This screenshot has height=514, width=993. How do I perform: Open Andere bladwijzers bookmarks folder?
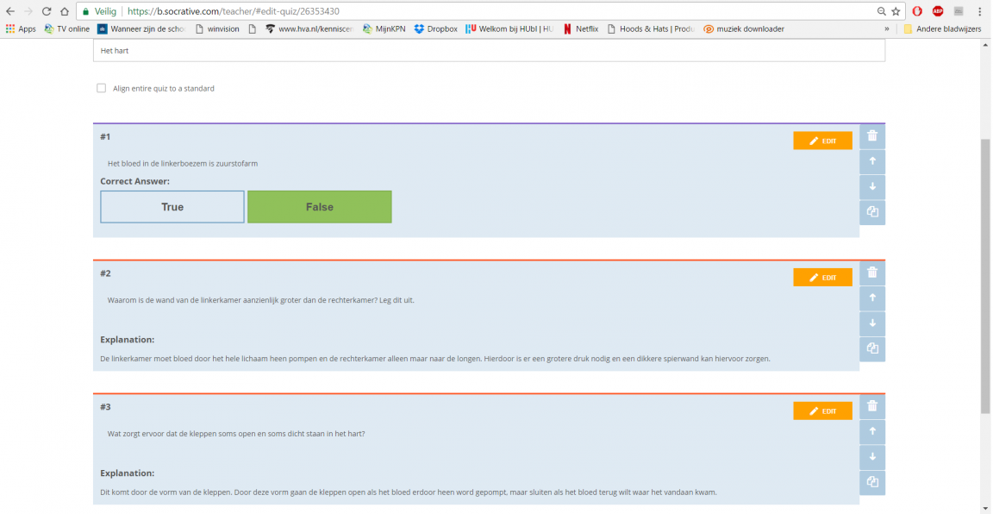pyautogui.click(x=941, y=28)
